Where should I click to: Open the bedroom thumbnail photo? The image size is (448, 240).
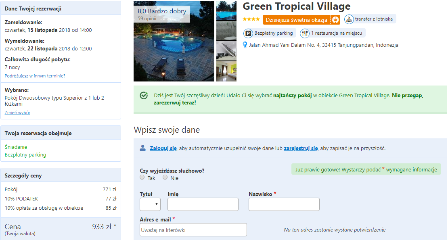coord(226,71)
